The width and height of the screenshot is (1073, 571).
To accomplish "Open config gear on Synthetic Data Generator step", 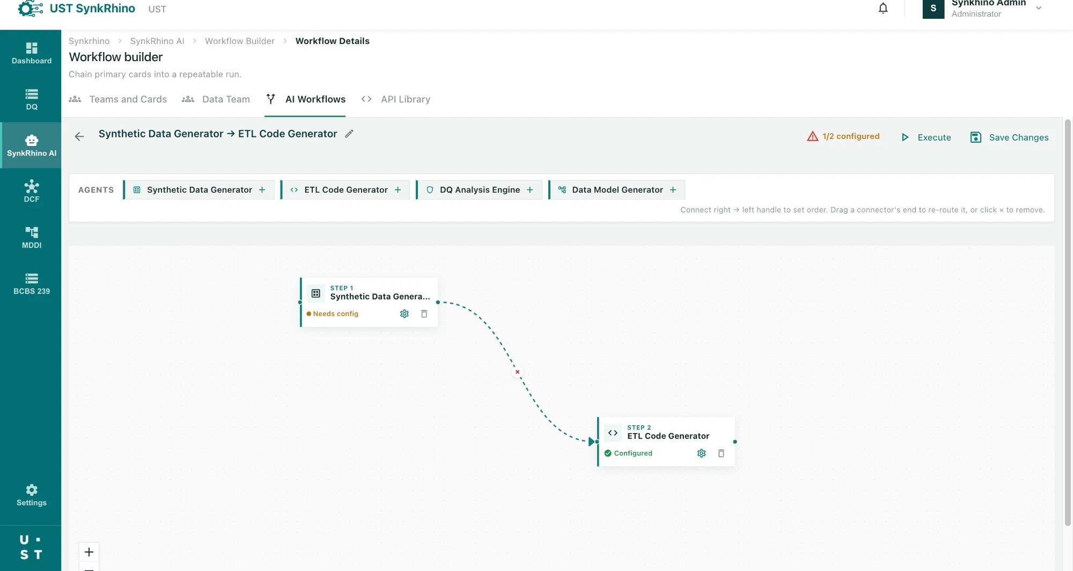I will [405, 314].
